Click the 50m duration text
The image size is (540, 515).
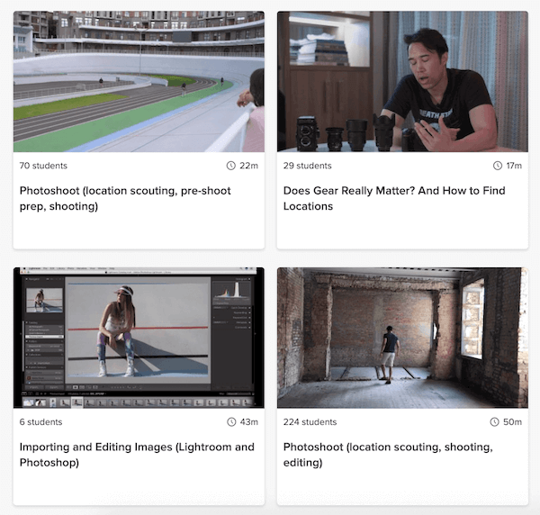point(512,422)
